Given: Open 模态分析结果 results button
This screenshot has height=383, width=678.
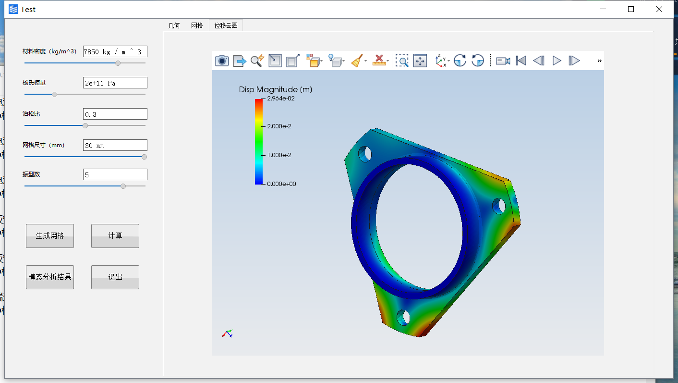Looking at the screenshot, I should click(x=50, y=277).
